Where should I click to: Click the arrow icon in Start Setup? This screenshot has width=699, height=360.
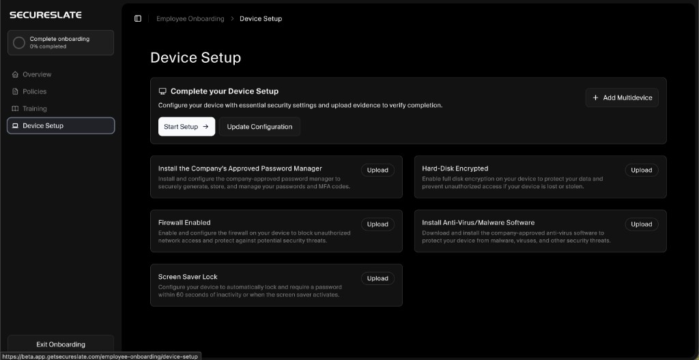point(205,127)
